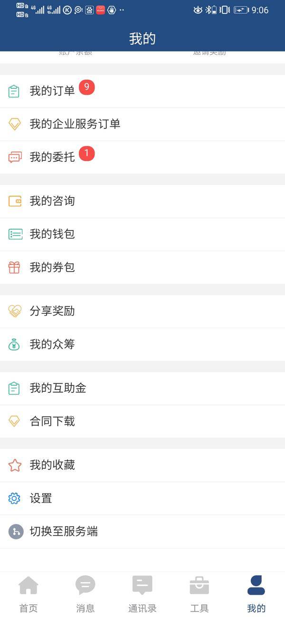Tap the 我的订单 clipboard icon
Image resolution: width=285 pixels, height=619 pixels.
(14, 91)
